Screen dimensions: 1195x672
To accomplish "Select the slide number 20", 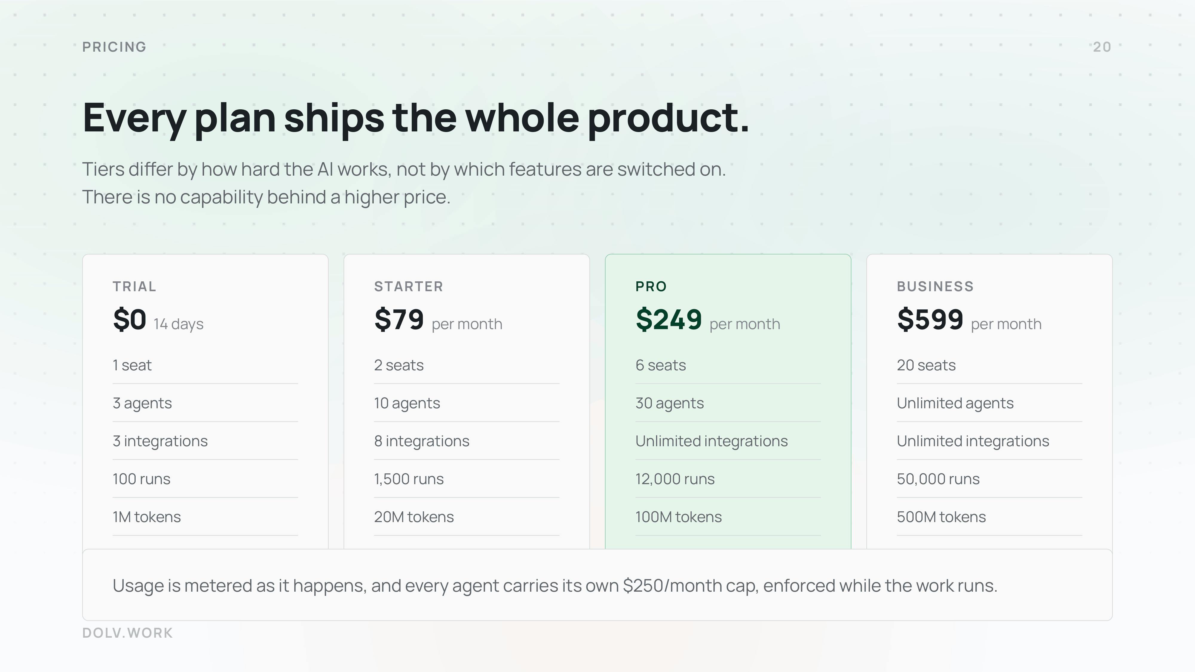I will [1102, 47].
